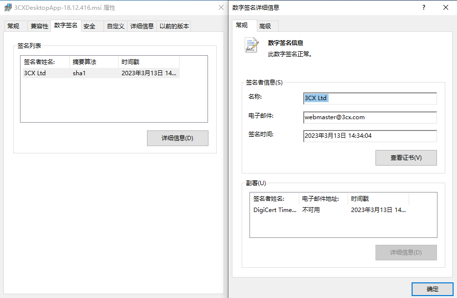Switch to the 自定义 tab

(115, 26)
